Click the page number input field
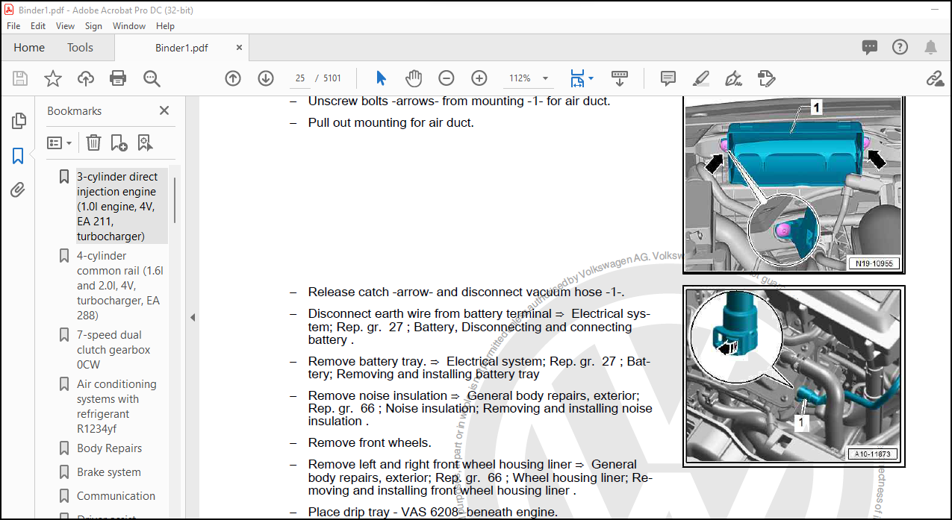 click(x=300, y=78)
